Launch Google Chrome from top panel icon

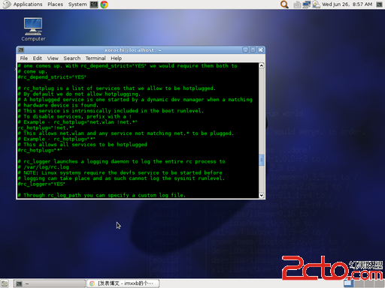[105, 4]
